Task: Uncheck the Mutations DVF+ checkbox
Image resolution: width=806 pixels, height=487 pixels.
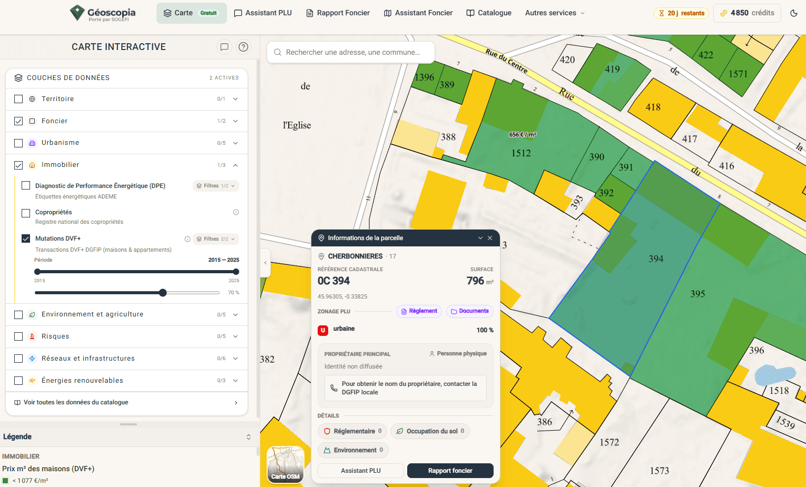Action: (26, 238)
